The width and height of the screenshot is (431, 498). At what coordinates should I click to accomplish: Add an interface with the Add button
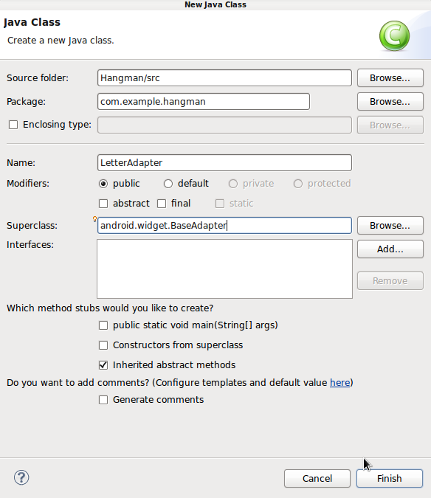[x=390, y=249]
